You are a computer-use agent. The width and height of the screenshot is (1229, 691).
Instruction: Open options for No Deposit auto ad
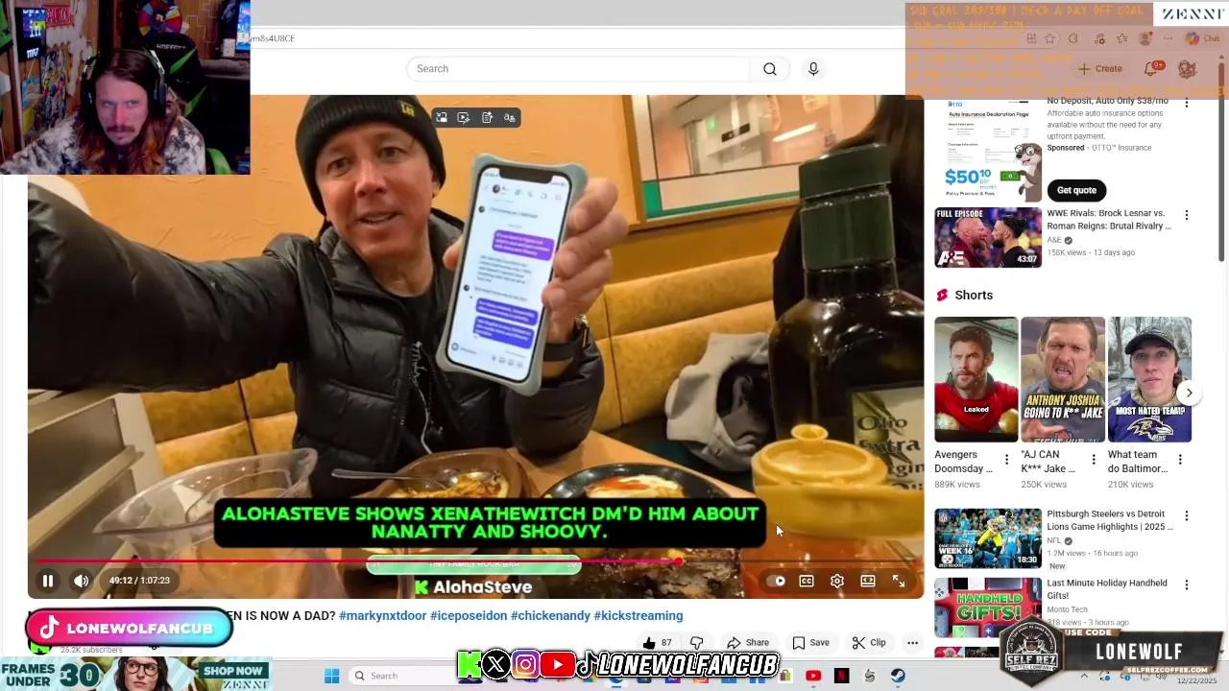click(x=1187, y=103)
